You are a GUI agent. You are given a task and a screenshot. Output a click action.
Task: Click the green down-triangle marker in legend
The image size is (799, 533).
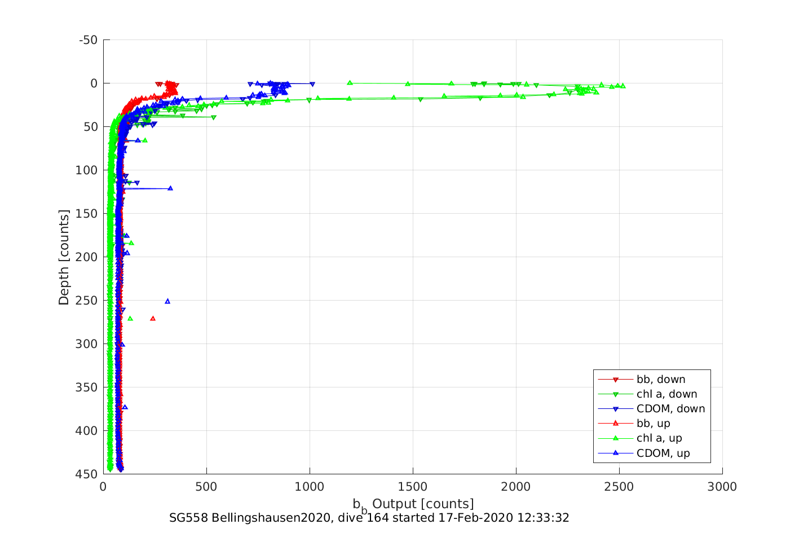click(x=616, y=394)
